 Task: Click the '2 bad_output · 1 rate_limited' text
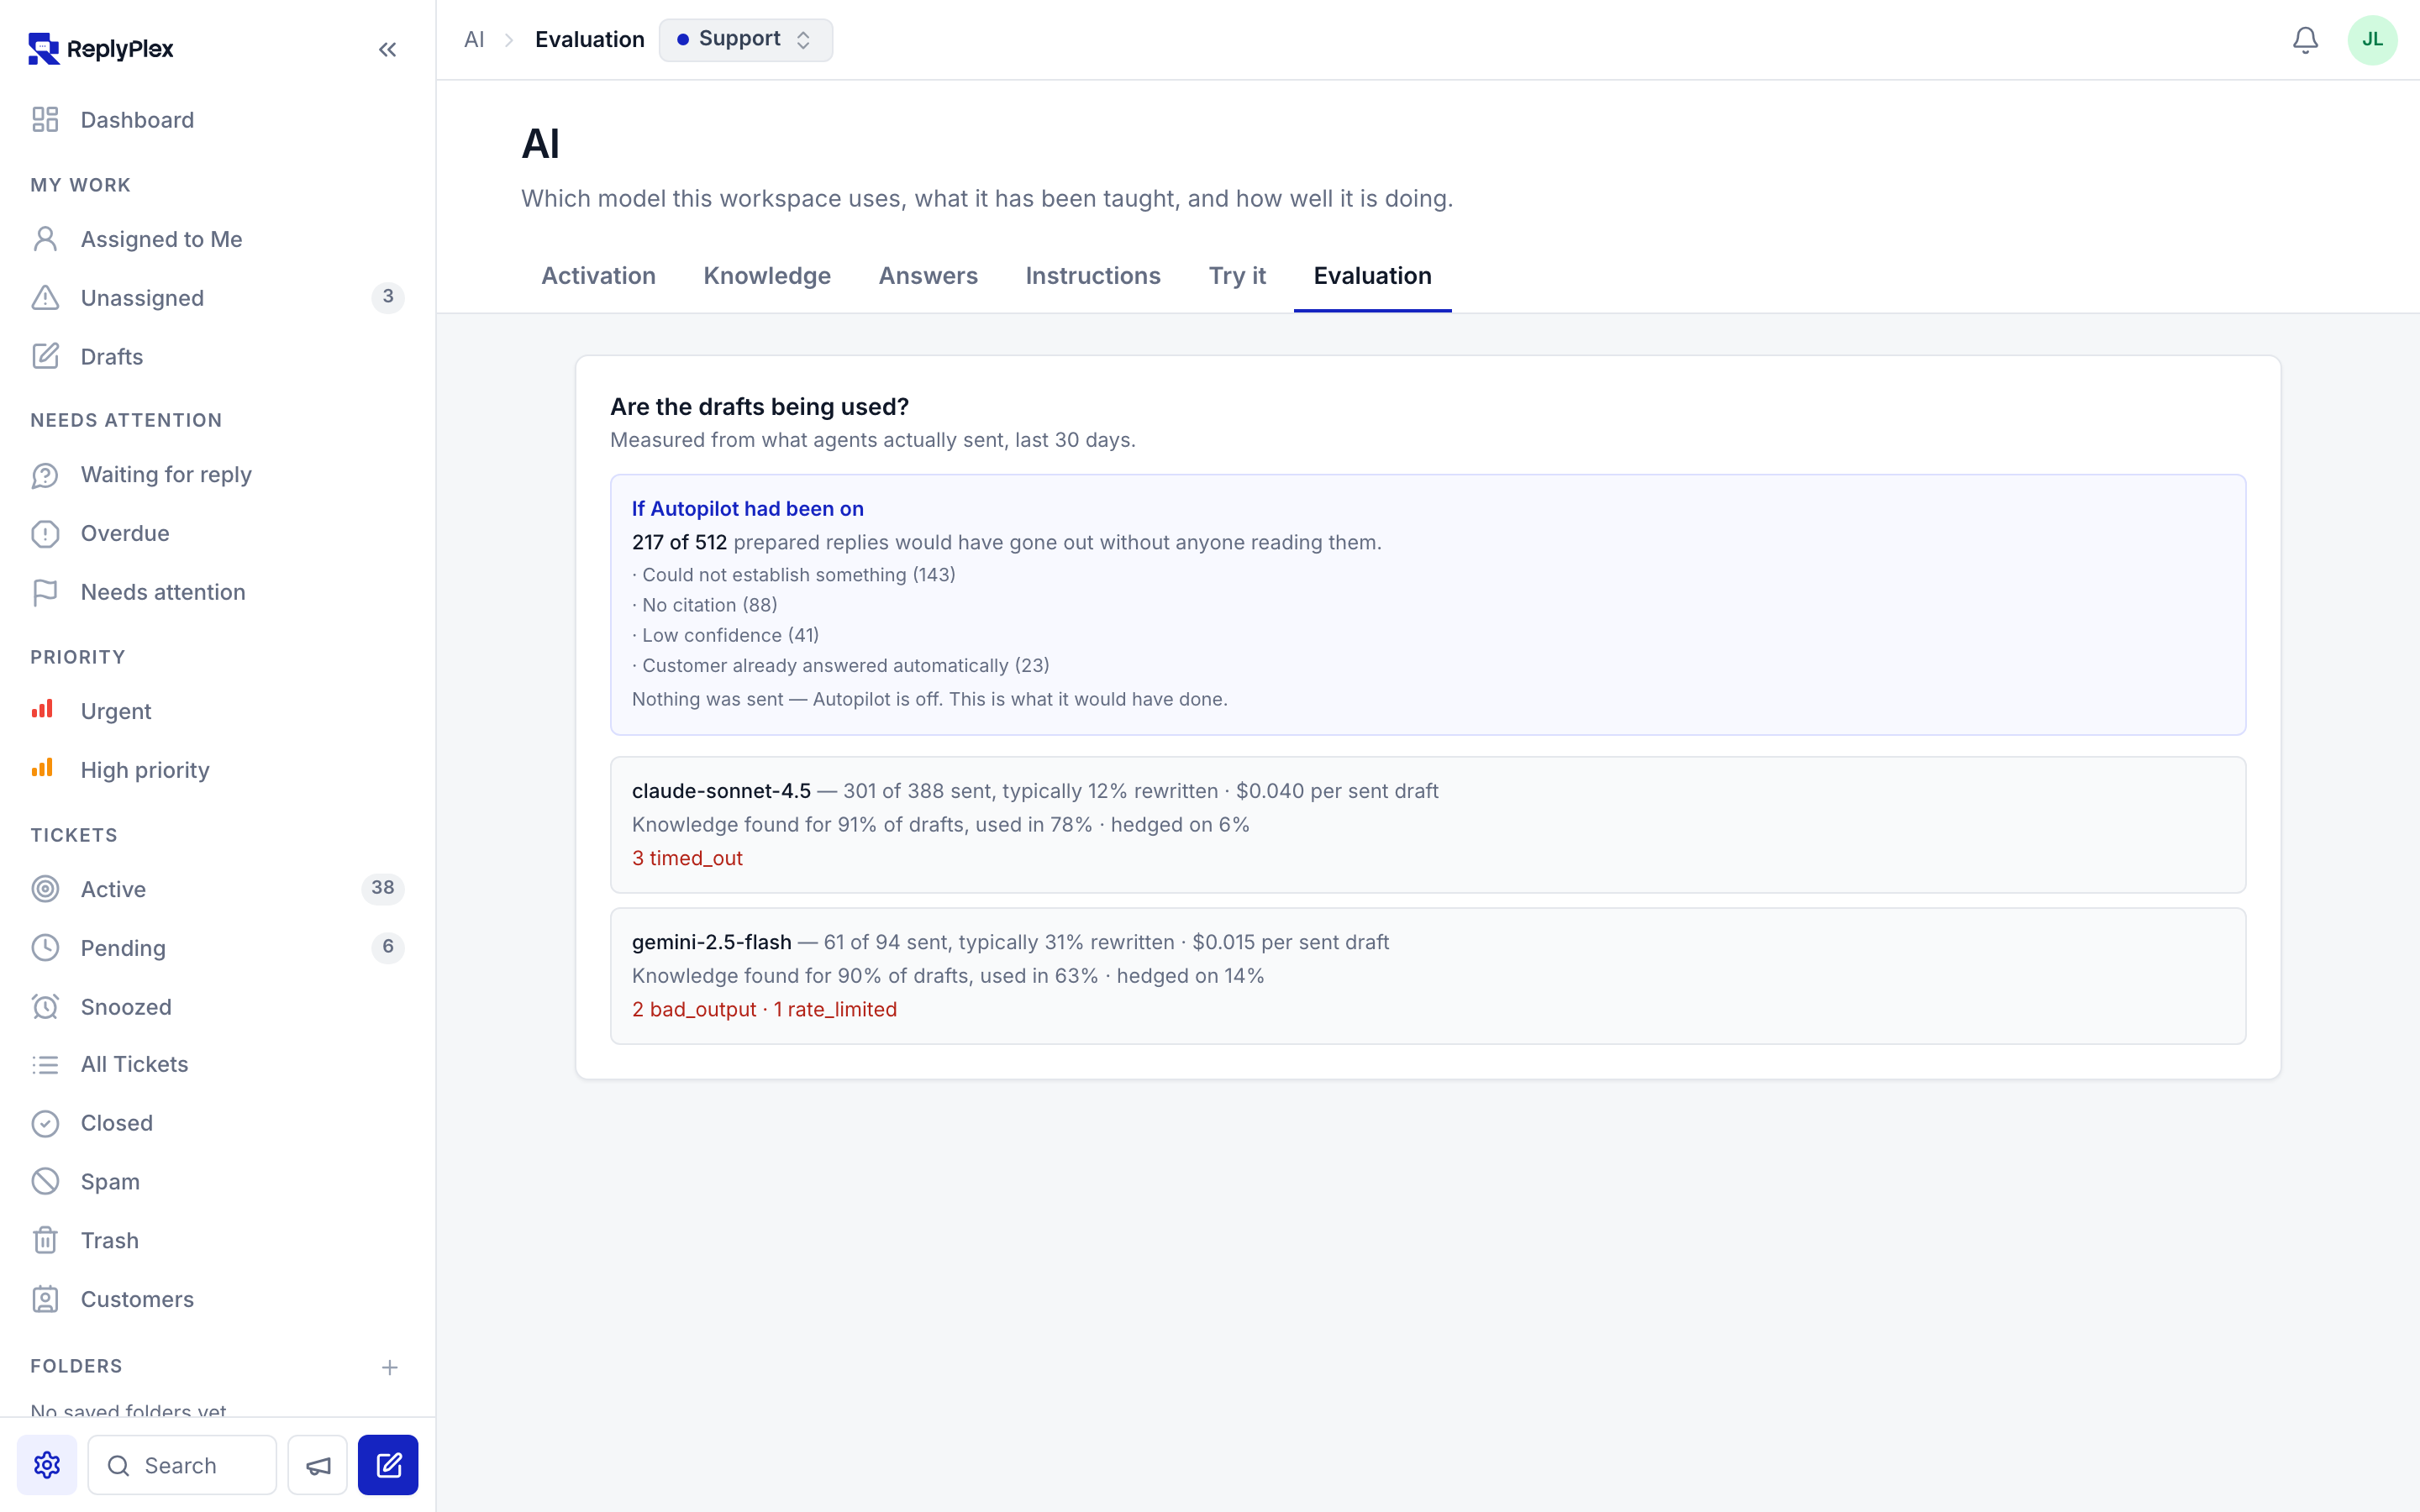pyautogui.click(x=764, y=1010)
